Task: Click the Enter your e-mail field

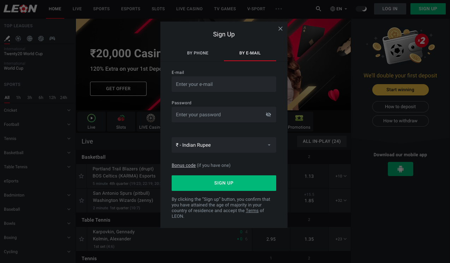Action: click(224, 84)
